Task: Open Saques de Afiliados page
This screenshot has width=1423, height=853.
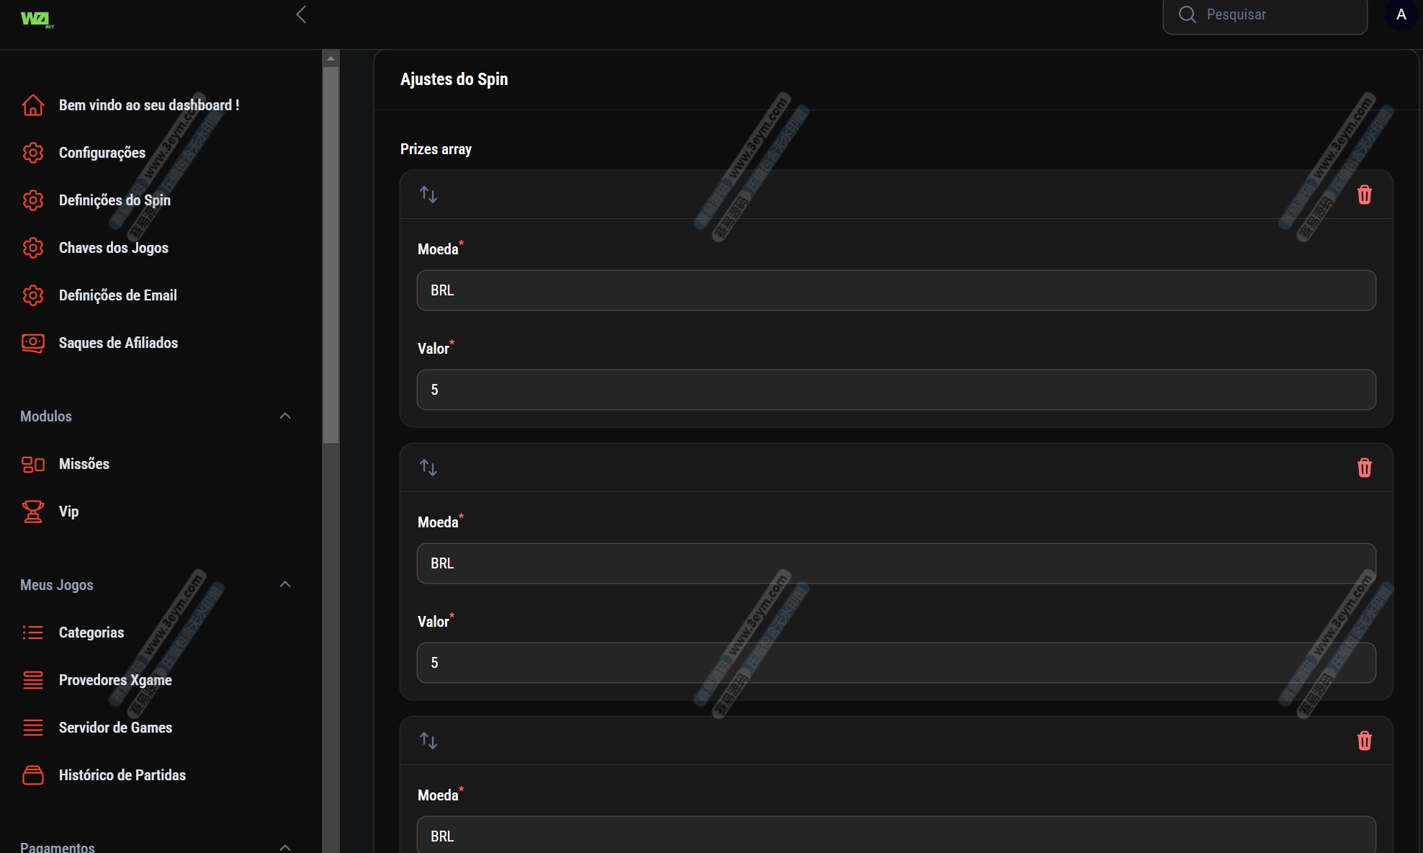Action: pos(118,343)
